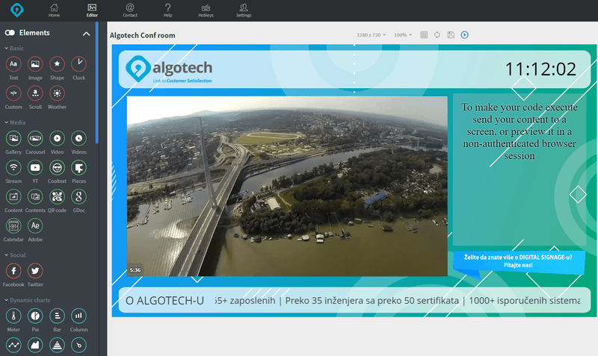This screenshot has width=598, height=356.
Task: Click the aerial bridge video on canvas
Action: click(x=287, y=186)
